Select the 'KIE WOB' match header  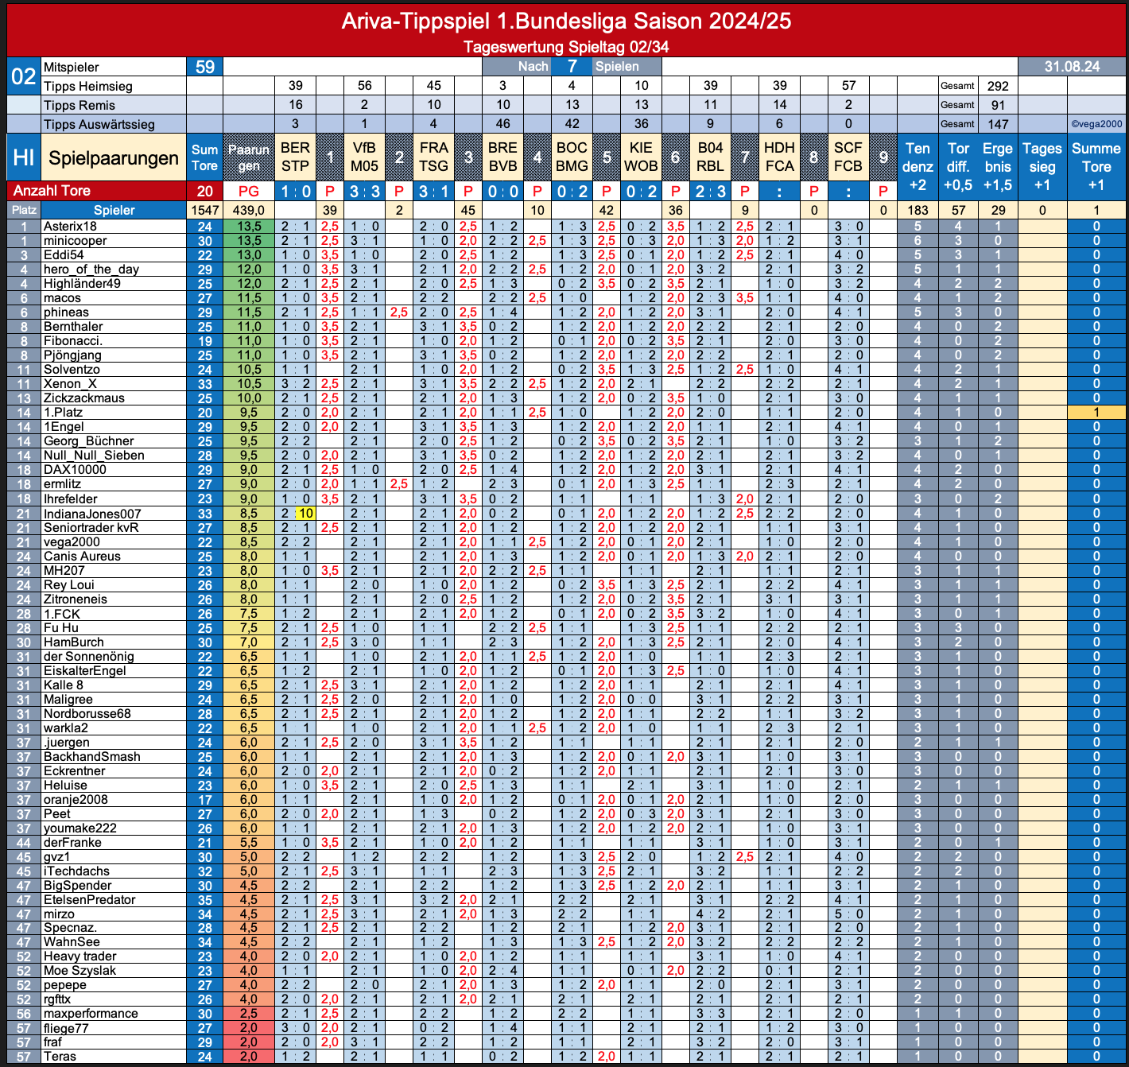[x=641, y=157]
